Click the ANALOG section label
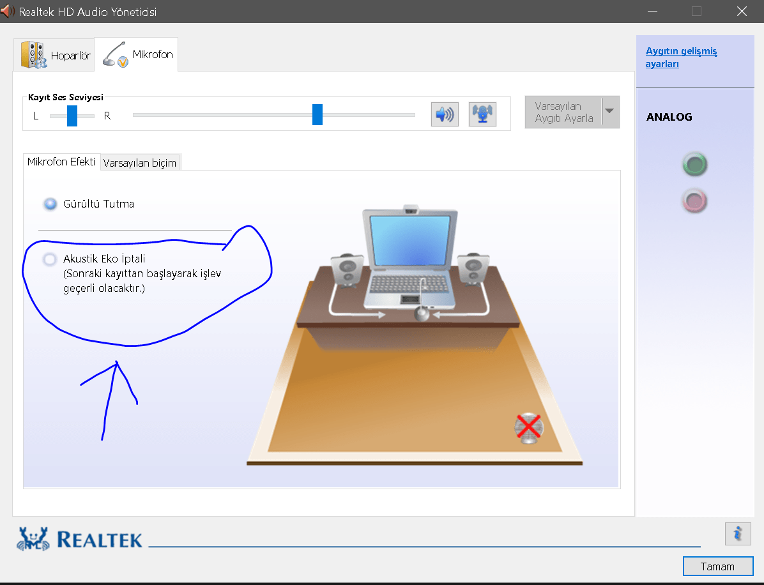This screenshot has width=764, height=585. 669,117
